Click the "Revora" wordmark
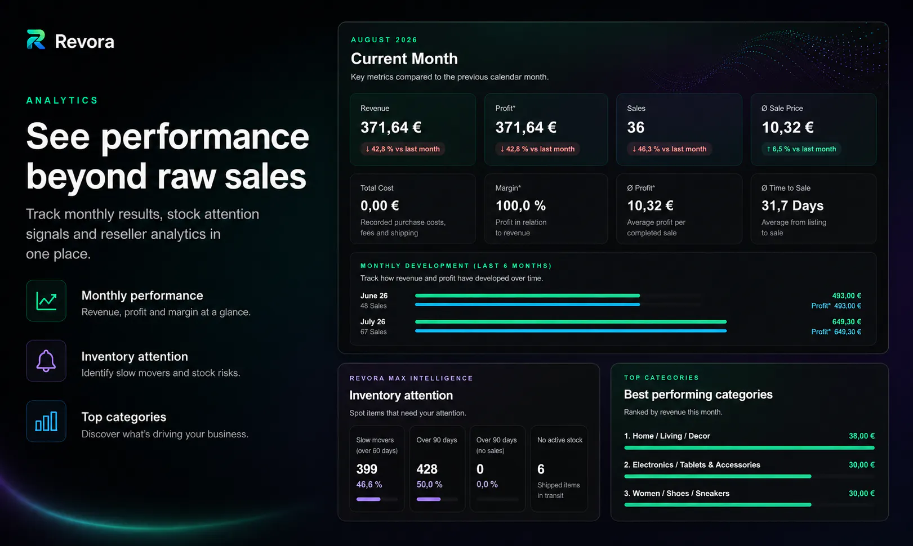This screenshot has height=546, width=913. 84,41
